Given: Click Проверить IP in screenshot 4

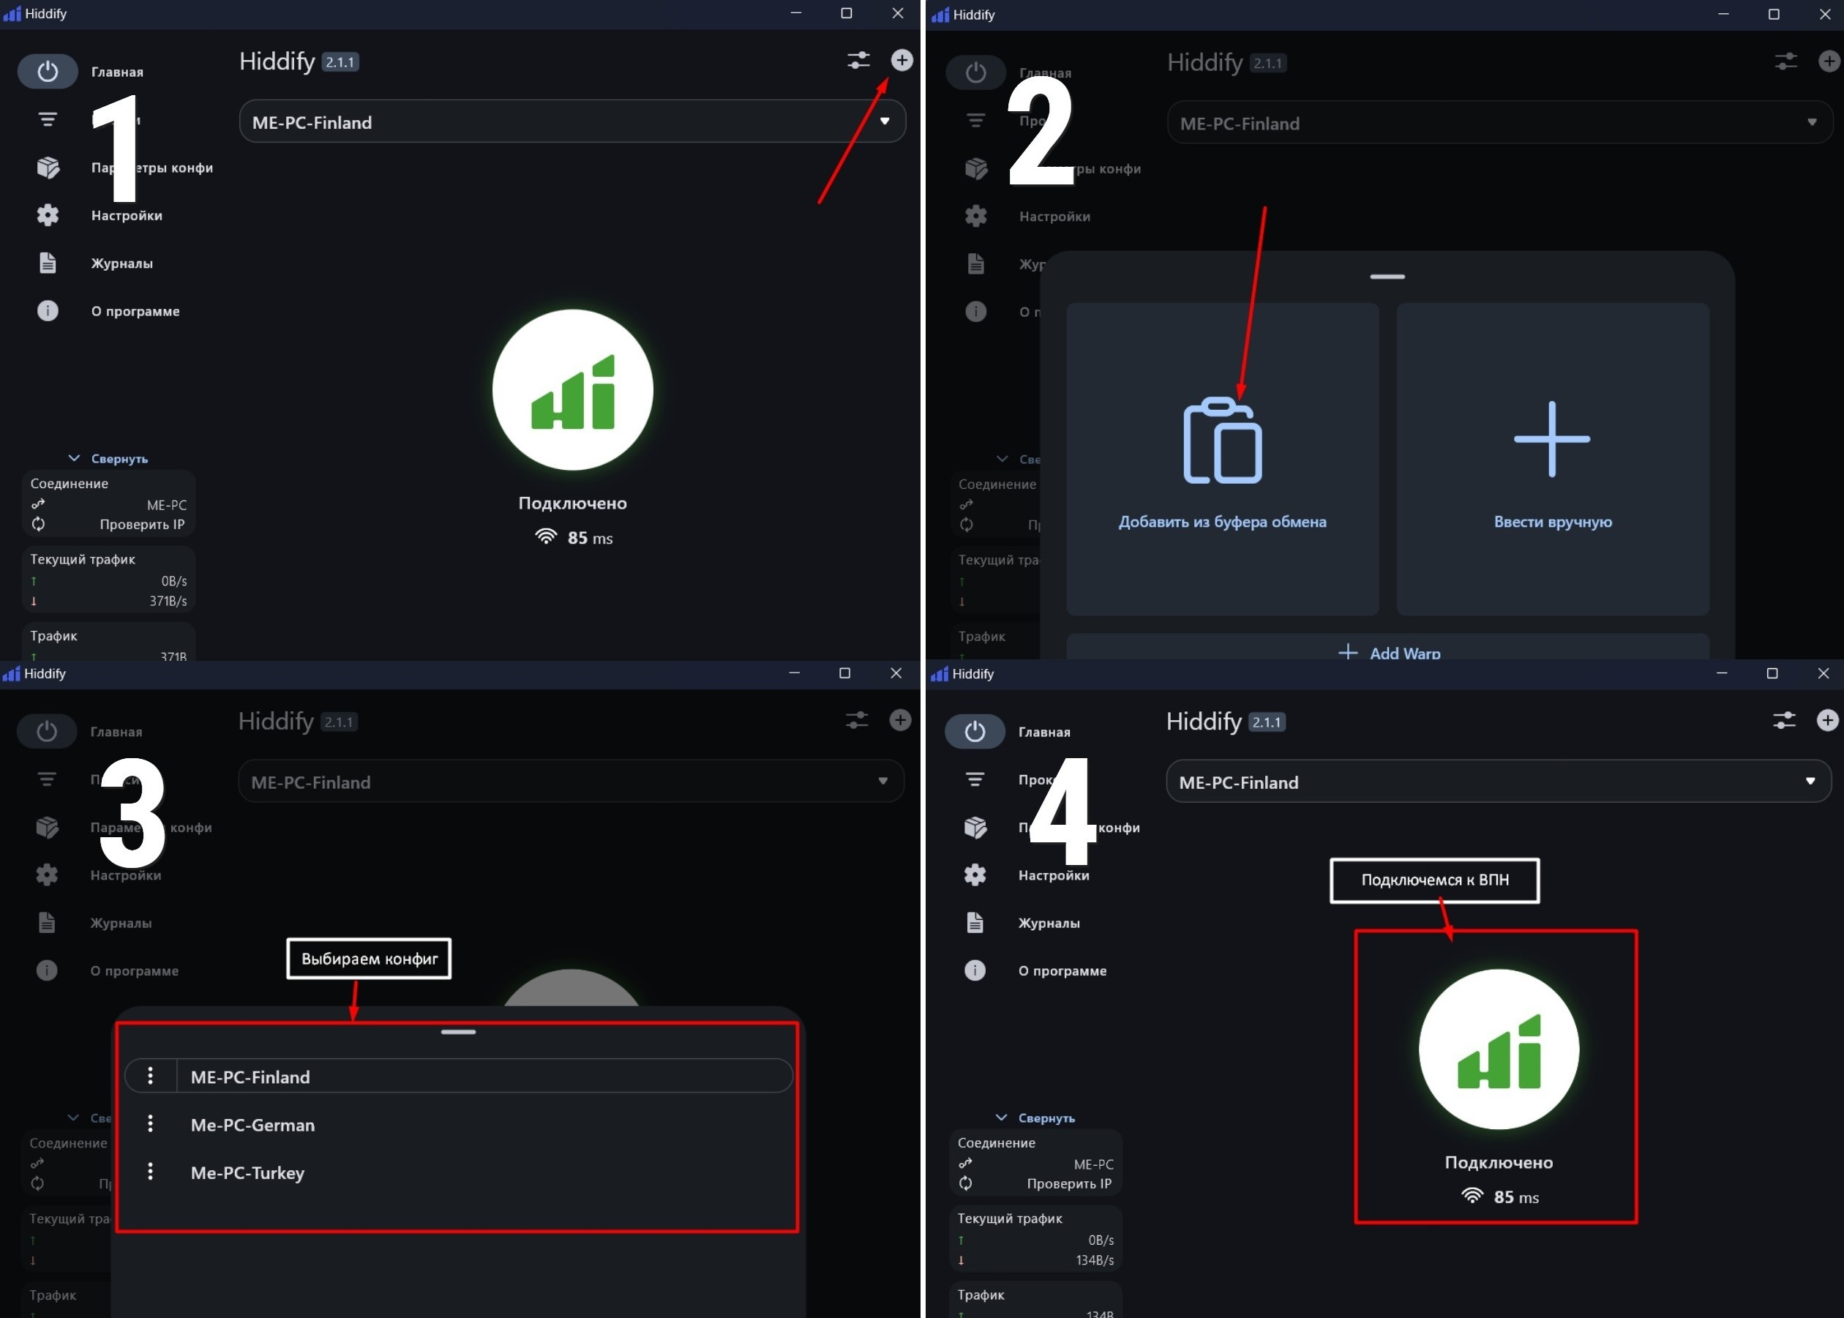Looking at the screenshot, I should pos(1068,1183).
